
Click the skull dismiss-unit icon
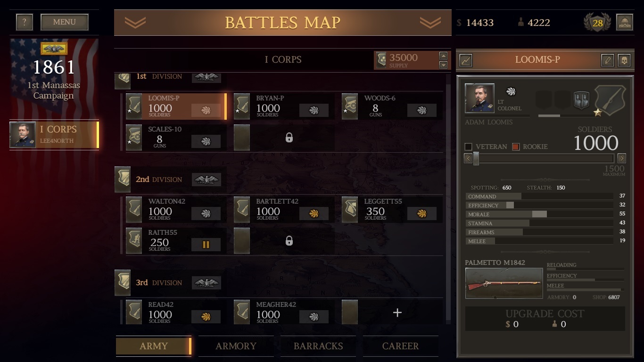click(x=624, y=60)
